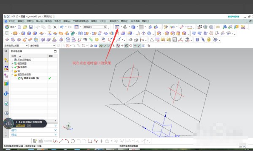The image size is (253, 151).
Task: Click the Open folder icon
Action: [x=25, y=27]
